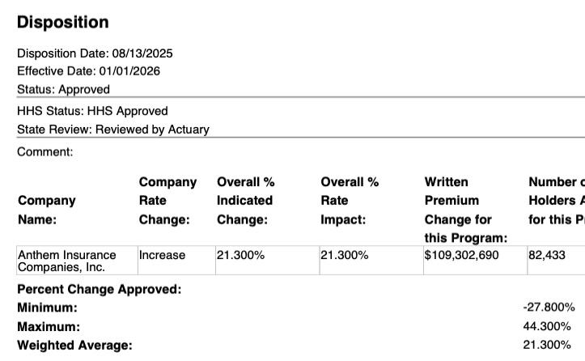The width and height of the screenshot is (585, 361).
Task: Click the Overall % Rate Impact header
Action: point(350,201)
